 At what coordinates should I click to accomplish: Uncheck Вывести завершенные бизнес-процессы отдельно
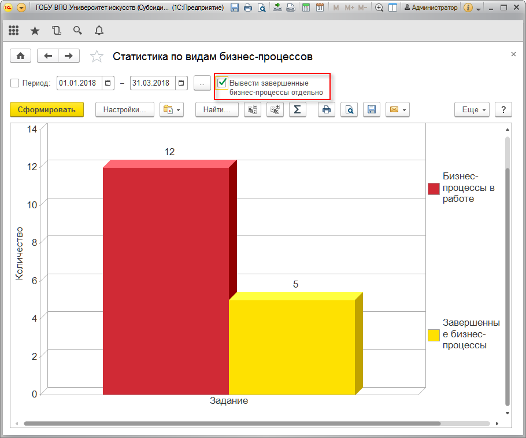(x=222, y=83)
